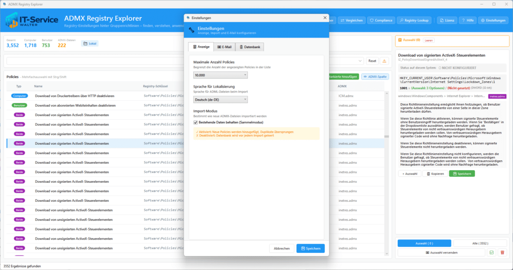
Task: Switch to the E-Mail tab
Action: click(x=224, y=47)
